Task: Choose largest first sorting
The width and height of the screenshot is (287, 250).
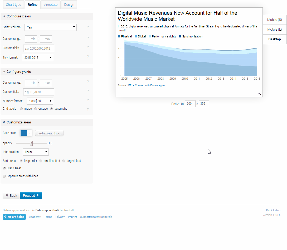Action: pos(64,161)
